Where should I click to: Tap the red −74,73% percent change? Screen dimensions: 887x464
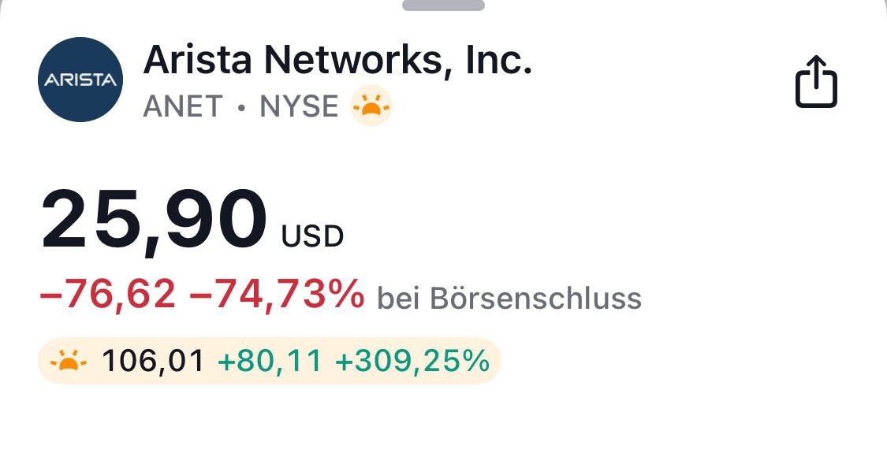point(278,295)
